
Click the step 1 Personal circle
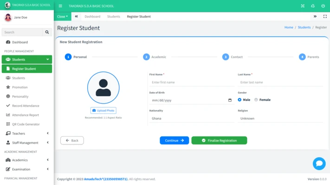pos(68,57)
